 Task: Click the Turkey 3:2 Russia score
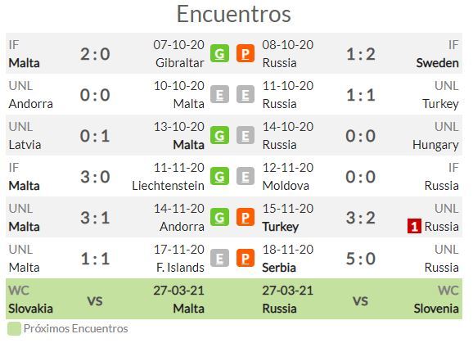[361, 218]
